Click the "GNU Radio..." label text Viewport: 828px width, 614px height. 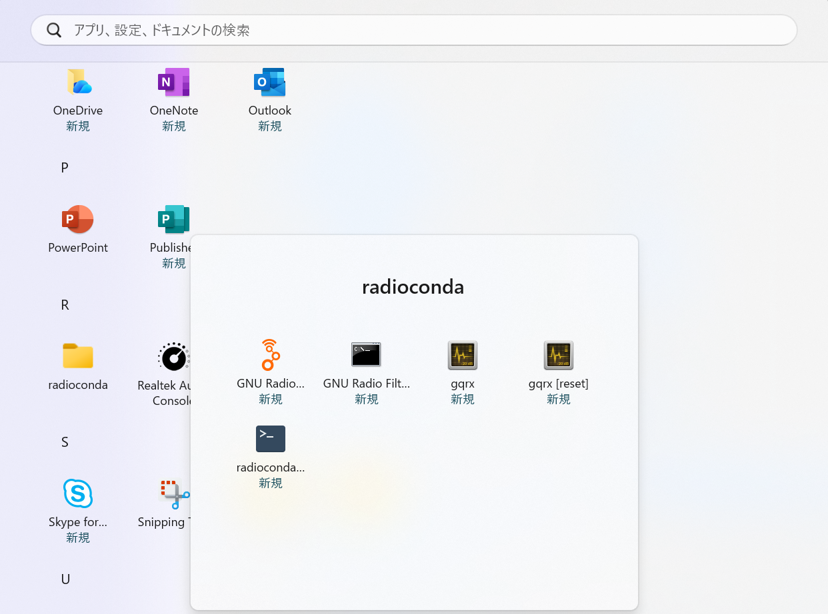270,384
